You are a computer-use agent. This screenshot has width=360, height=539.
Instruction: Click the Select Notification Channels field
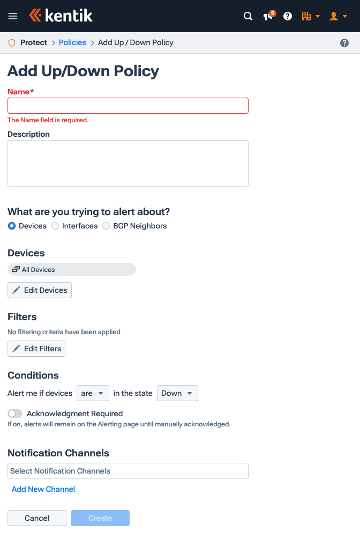point(127,471)
